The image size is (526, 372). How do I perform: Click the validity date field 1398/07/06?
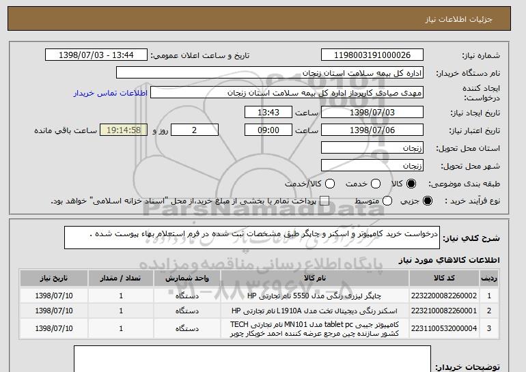click(x=372, y=130)
